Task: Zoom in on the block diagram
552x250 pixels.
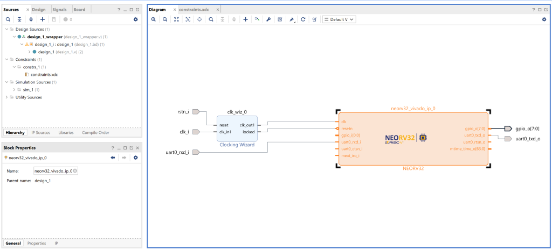Action: pos(154,20)
